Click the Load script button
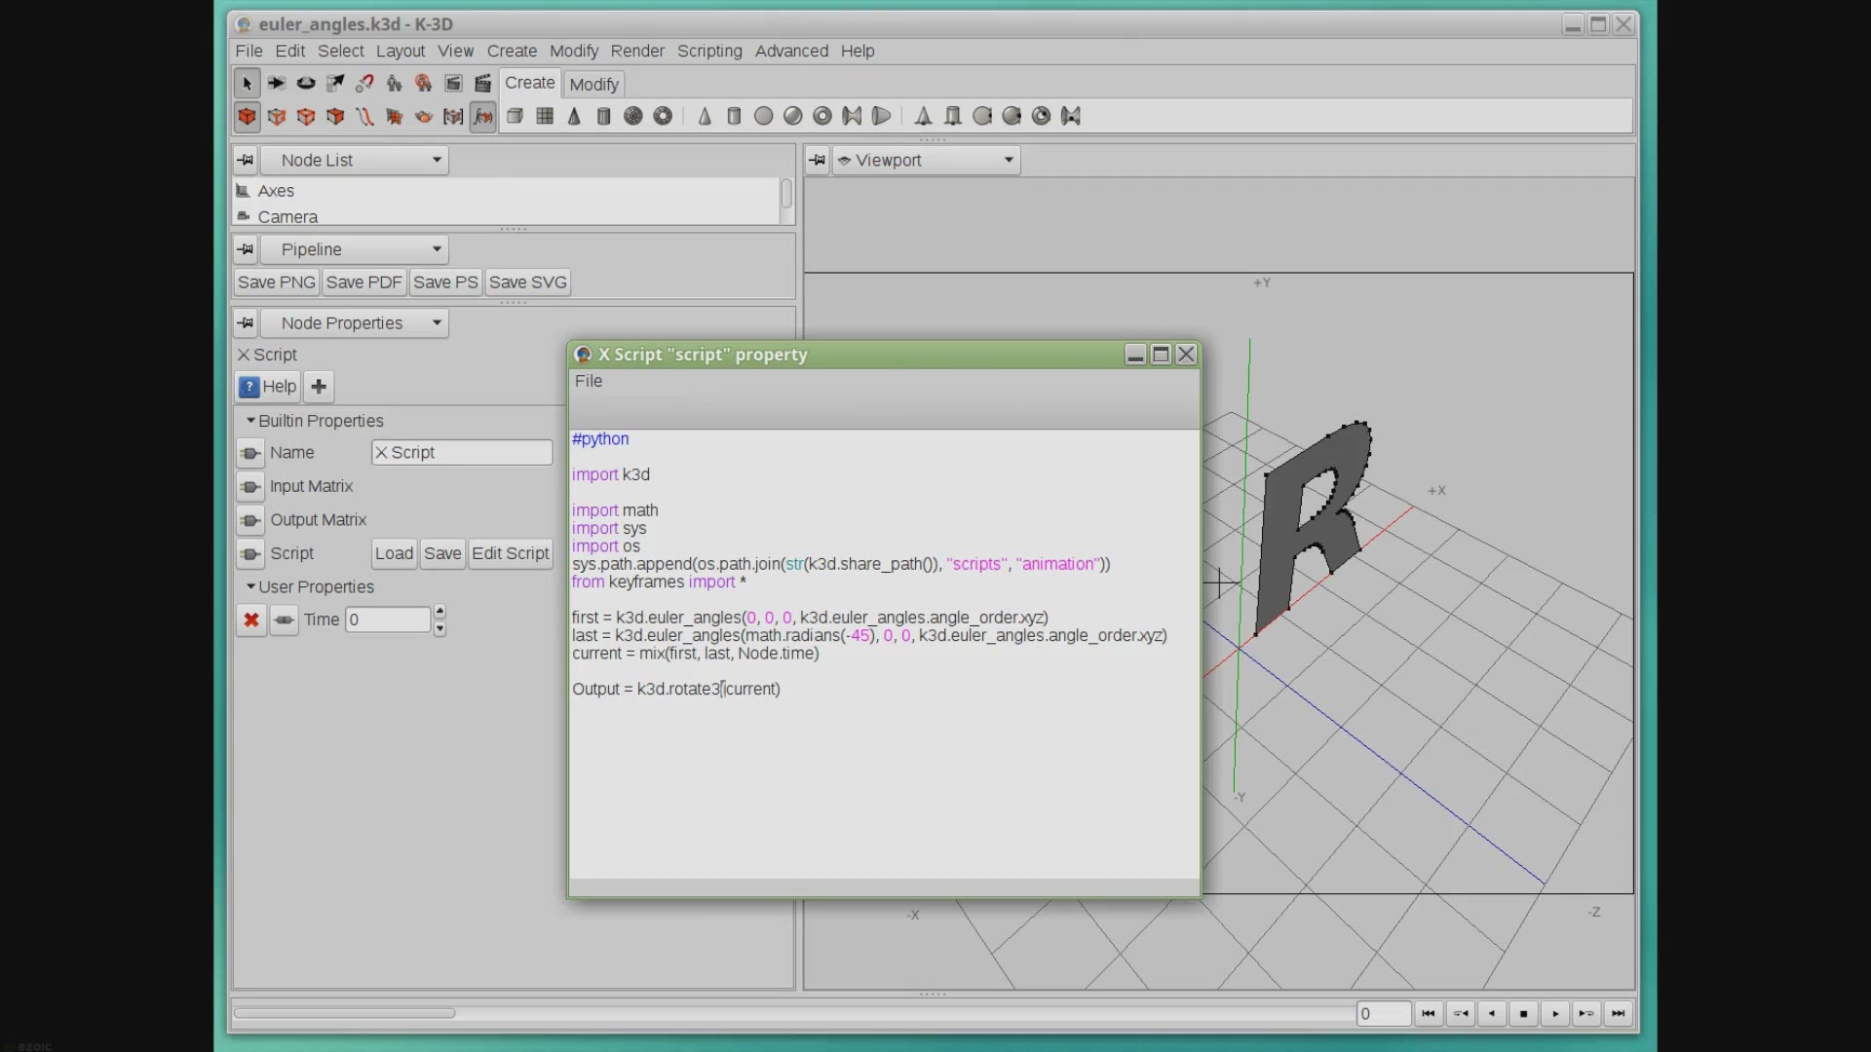Viewport: 1871px width, 1052px height. click(x=394, y=553)
